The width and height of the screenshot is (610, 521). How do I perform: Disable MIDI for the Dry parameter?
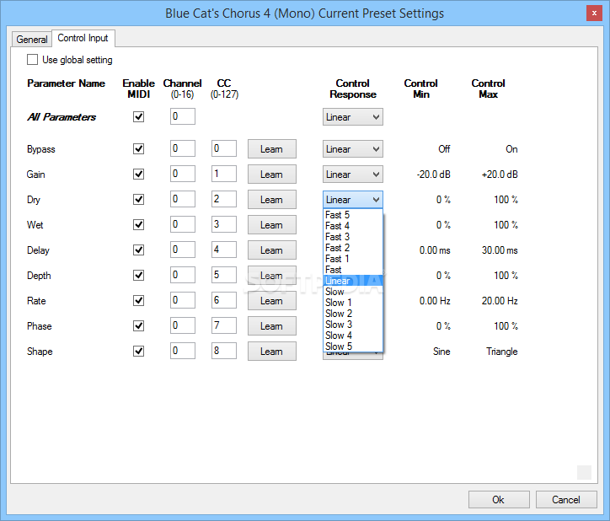tap(138, 199)
